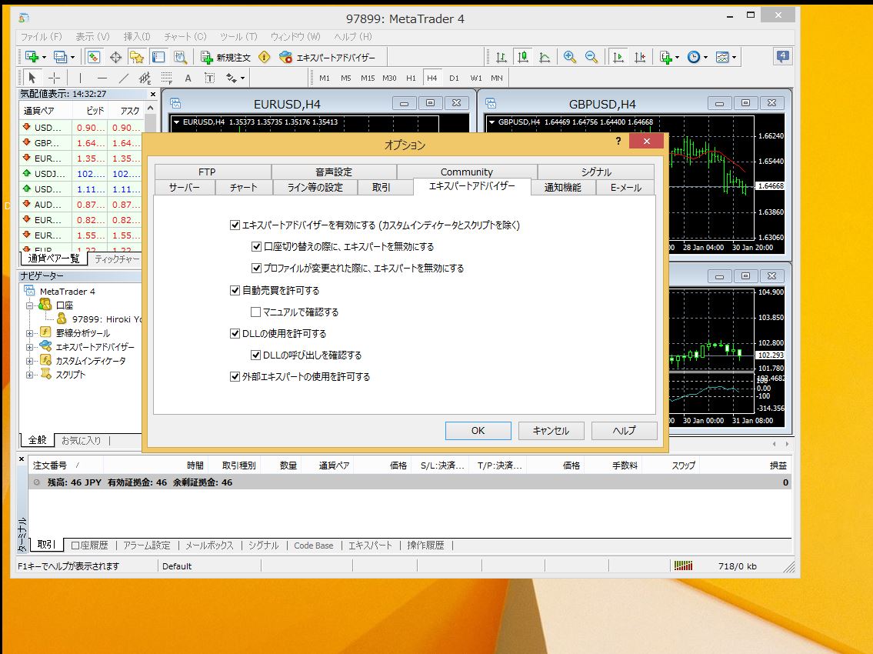Image resolution: width=873 pixels, height=654 pixels.
Task: Select the crosshair tool
Action: 54,78
